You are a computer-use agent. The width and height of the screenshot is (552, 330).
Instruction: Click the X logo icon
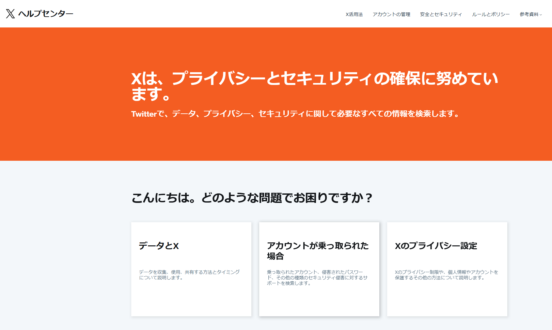[10, 14]
